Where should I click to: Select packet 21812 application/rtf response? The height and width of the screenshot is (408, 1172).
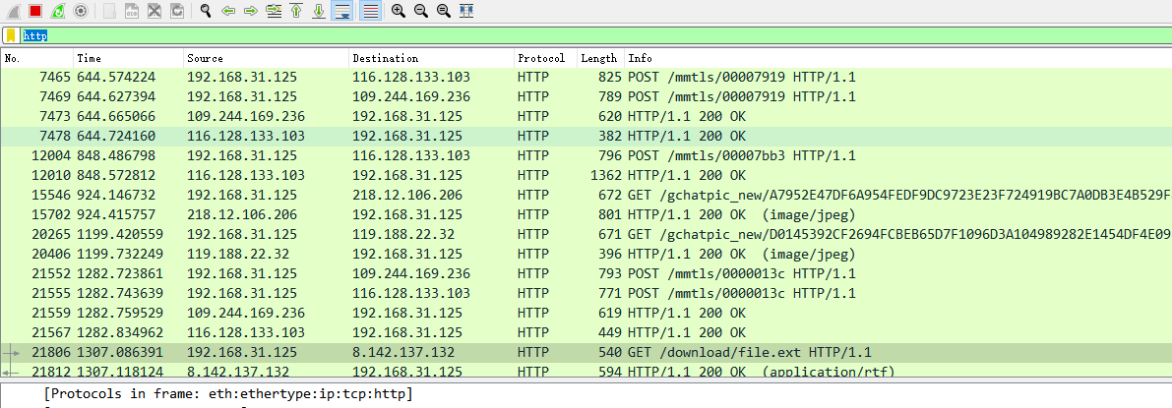[586, 370]
